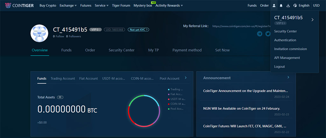Click VIP 0 badge beside username

coord(96,30)
